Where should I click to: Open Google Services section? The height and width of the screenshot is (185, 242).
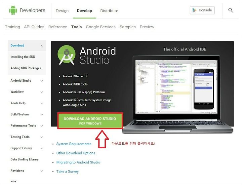coord(100,27)
